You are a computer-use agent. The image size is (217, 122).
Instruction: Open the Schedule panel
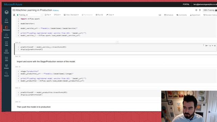click(169, 15)
